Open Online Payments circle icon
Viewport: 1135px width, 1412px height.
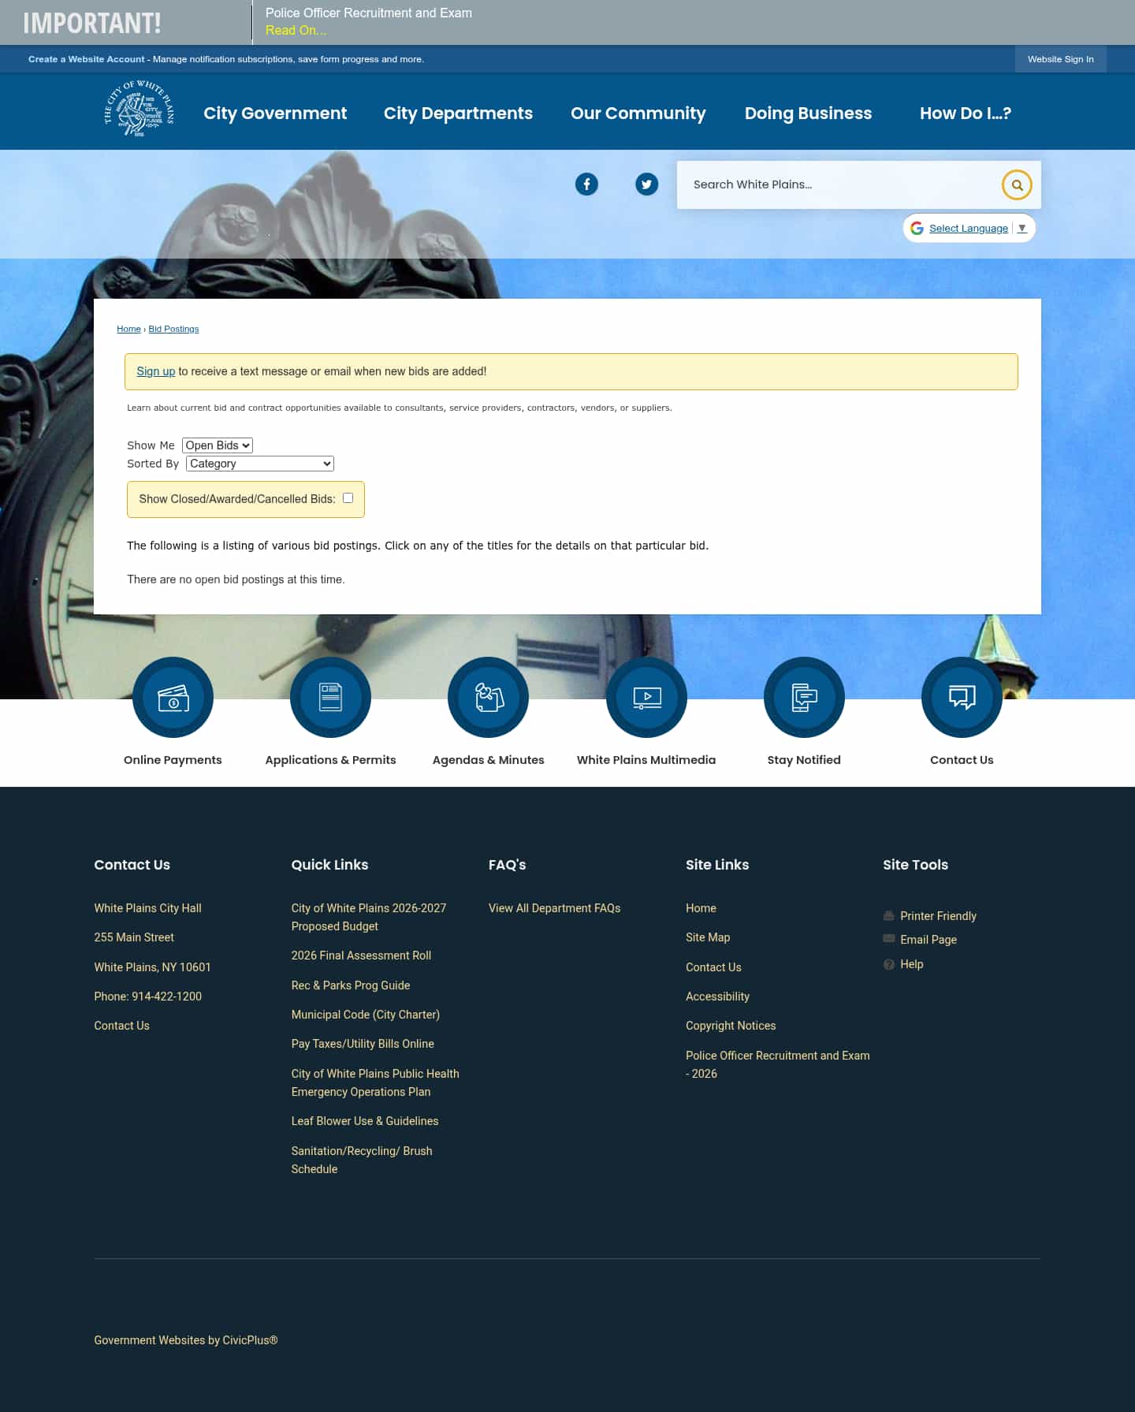tap(173, 698)
